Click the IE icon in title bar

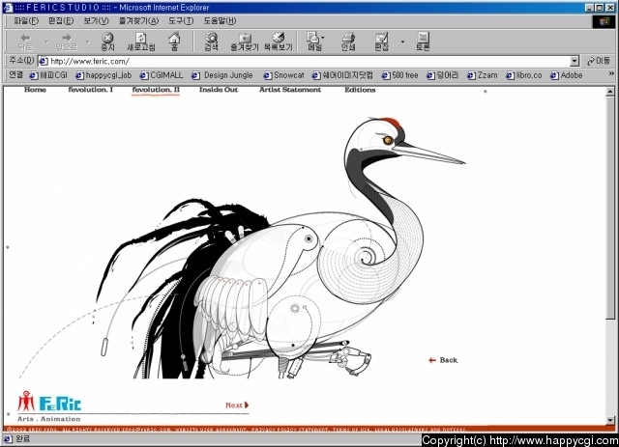pos(8,7)
